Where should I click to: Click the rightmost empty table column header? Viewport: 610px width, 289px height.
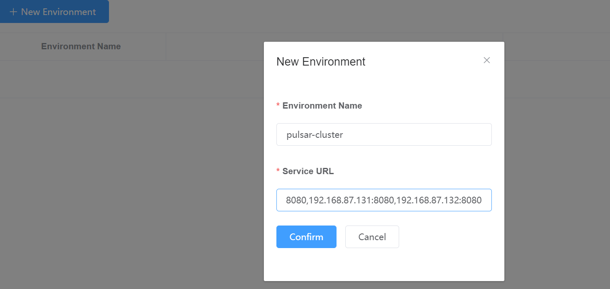556,46
